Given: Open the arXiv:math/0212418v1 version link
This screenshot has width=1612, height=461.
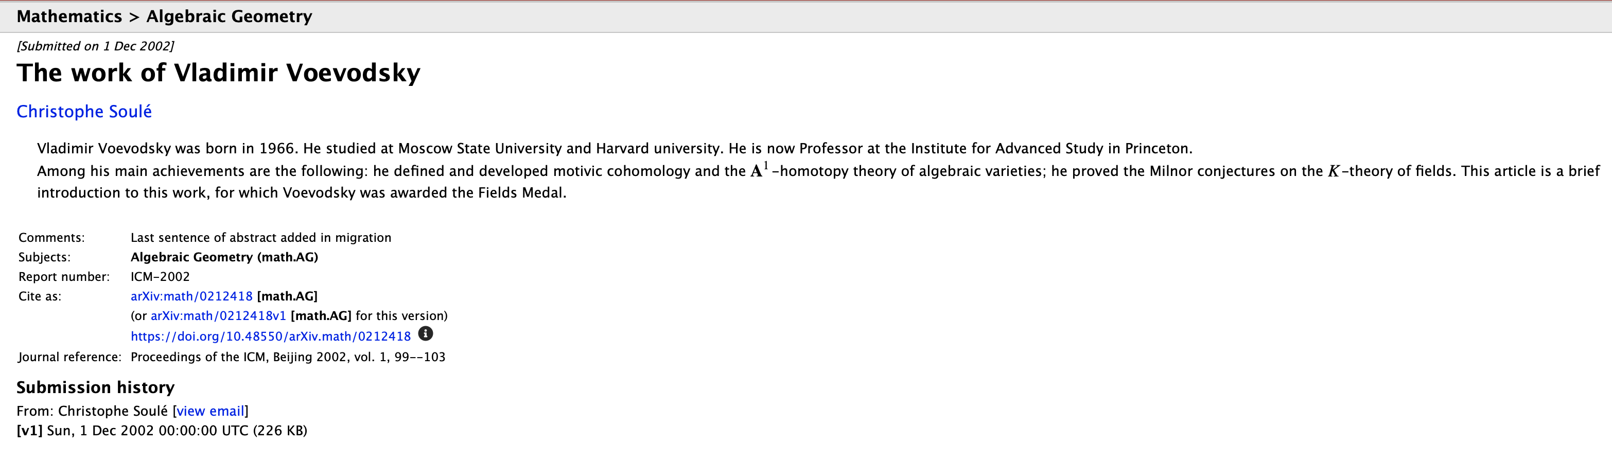Looking at the screenshot, I should pos(218,316).
